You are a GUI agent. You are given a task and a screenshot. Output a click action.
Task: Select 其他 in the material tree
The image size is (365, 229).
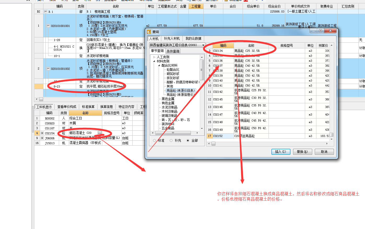tap(170, 86)
